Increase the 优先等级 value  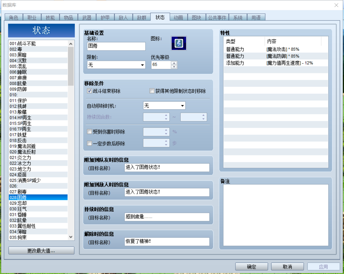coord(174,63)
